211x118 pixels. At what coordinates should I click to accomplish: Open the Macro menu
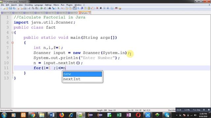click(x=56, y=5)
